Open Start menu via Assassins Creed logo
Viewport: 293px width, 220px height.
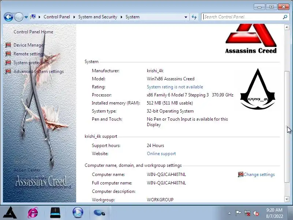[x=10, y=213]
